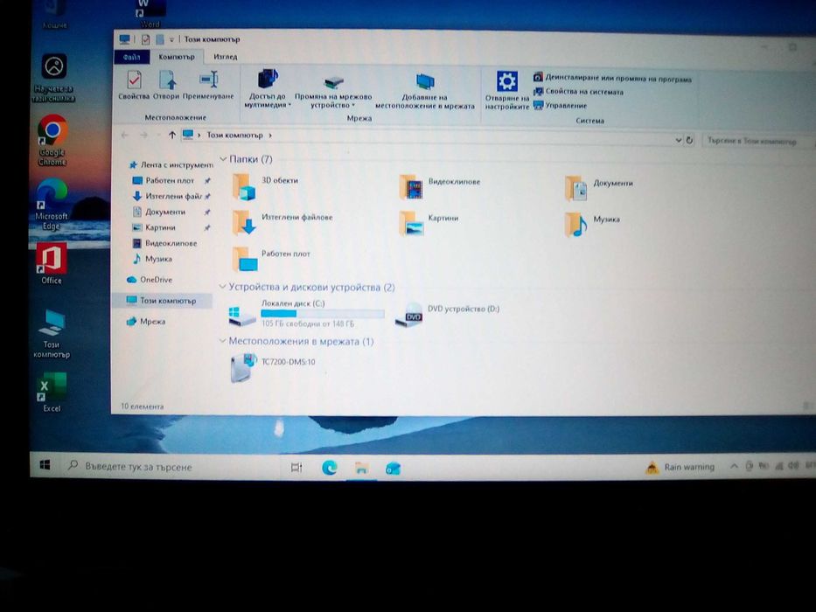Open the address bar history dropdown
Viewport: 816px width, 612px height.
pyautogui.click(x=678, y=140)
